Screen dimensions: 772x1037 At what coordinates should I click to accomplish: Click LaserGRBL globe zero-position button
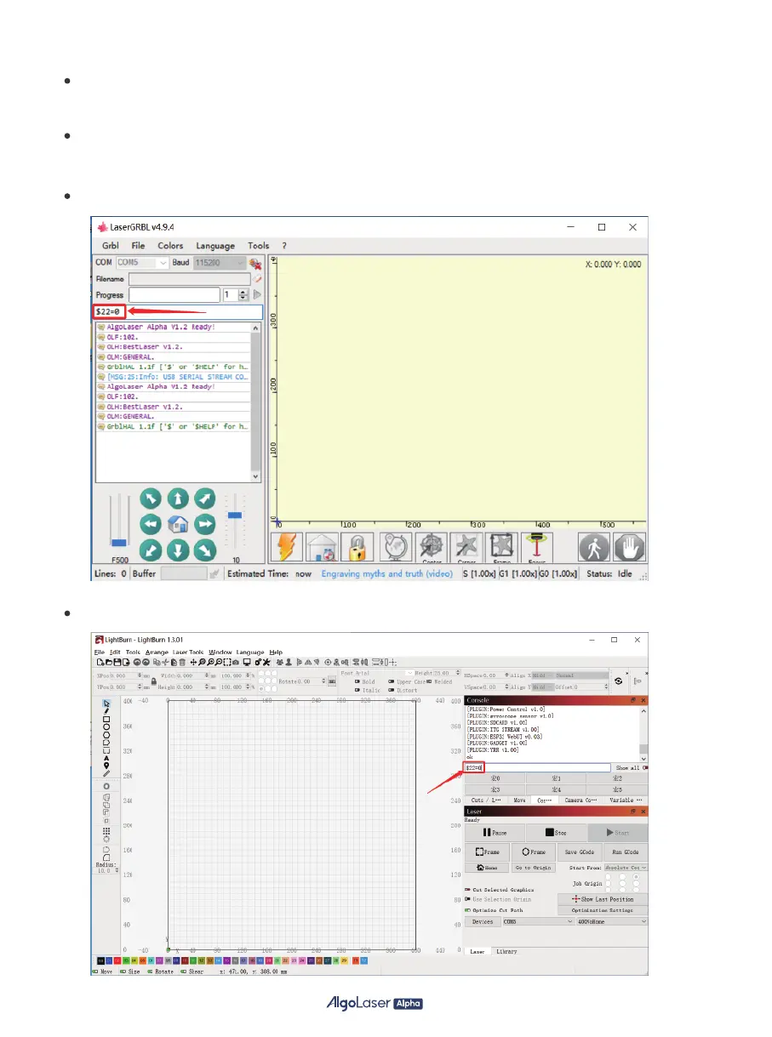pos(395,549)
